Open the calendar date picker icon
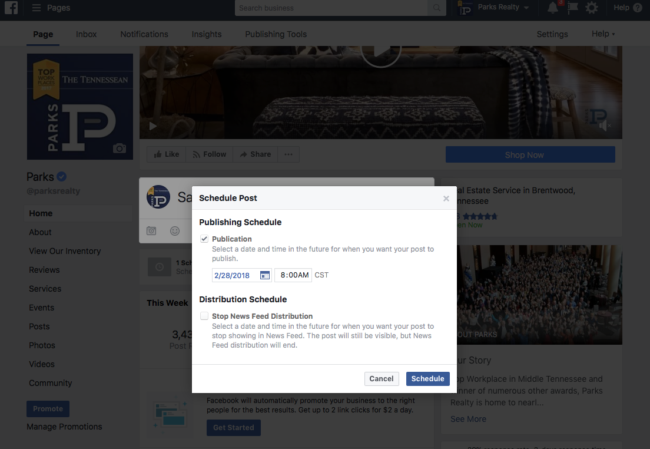This screenshot has height=449, width=650. point(265,275)
